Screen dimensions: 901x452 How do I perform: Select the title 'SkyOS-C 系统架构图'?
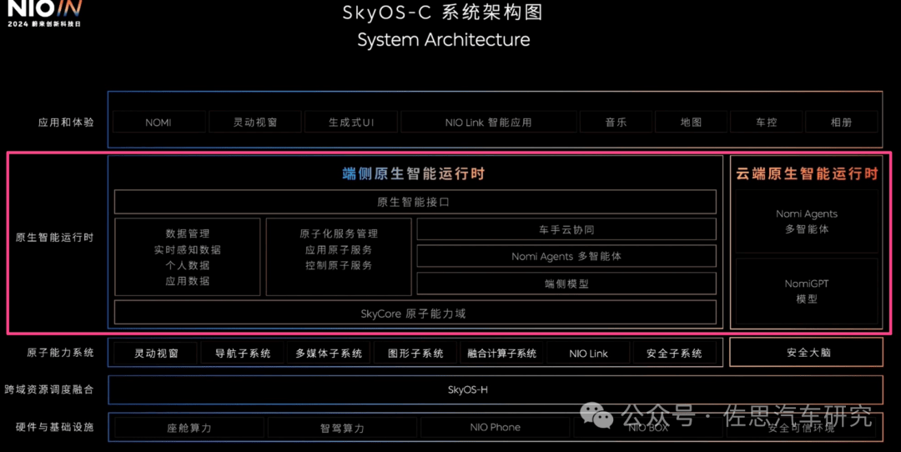442,12
